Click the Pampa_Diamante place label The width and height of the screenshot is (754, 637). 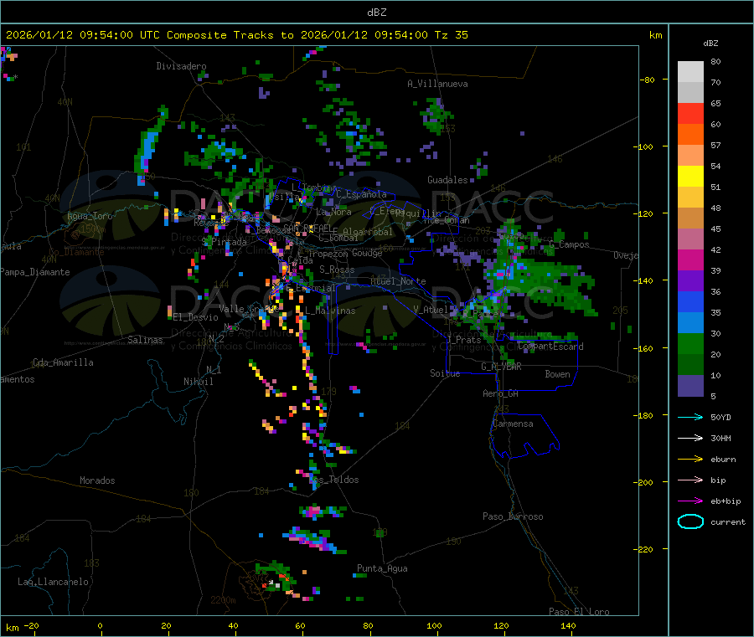(35, 272)
